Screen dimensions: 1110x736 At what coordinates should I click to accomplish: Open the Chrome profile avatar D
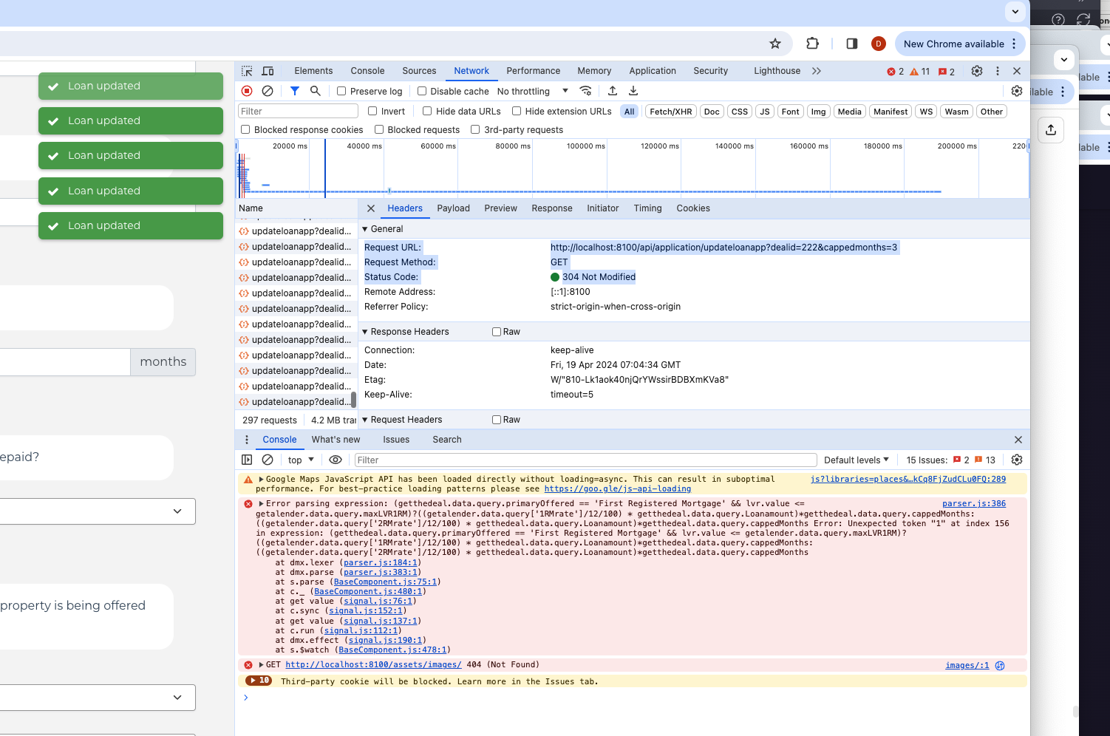click(x=879, y=44)
